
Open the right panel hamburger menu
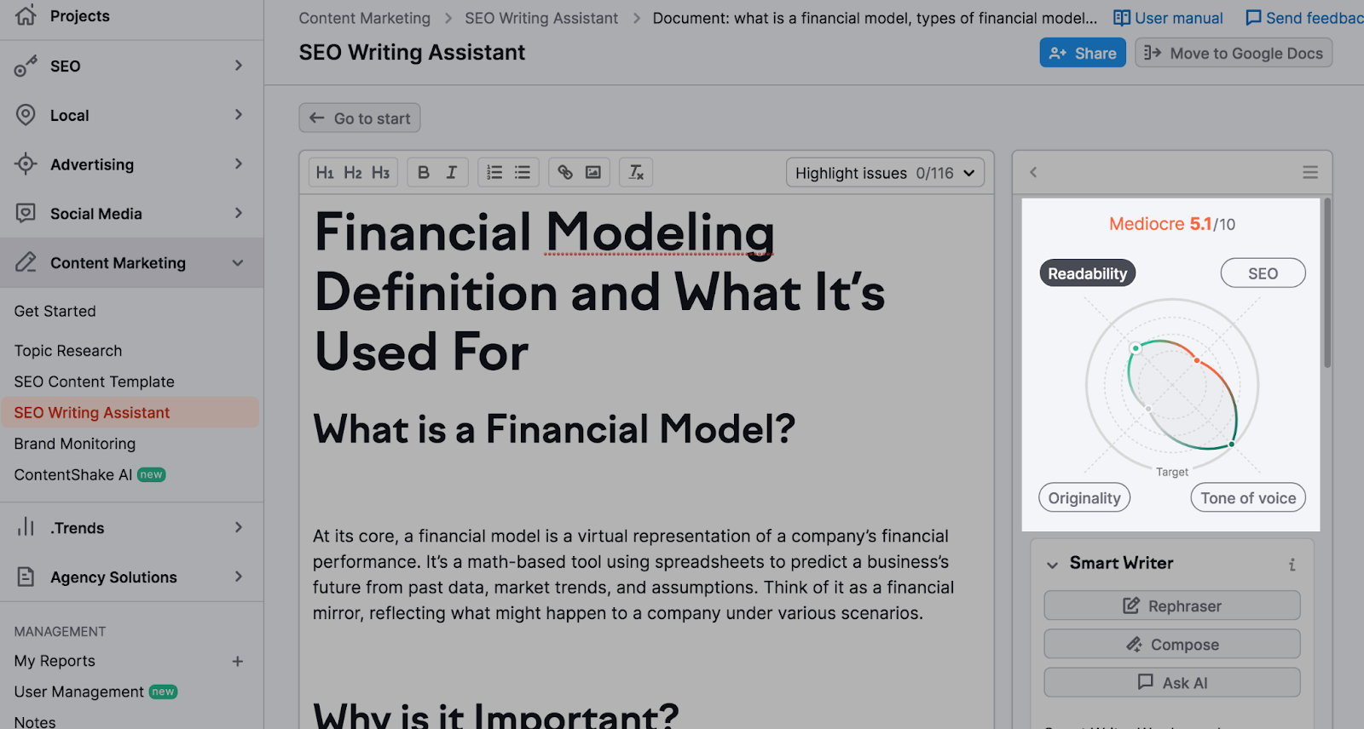coord(1310,173)
